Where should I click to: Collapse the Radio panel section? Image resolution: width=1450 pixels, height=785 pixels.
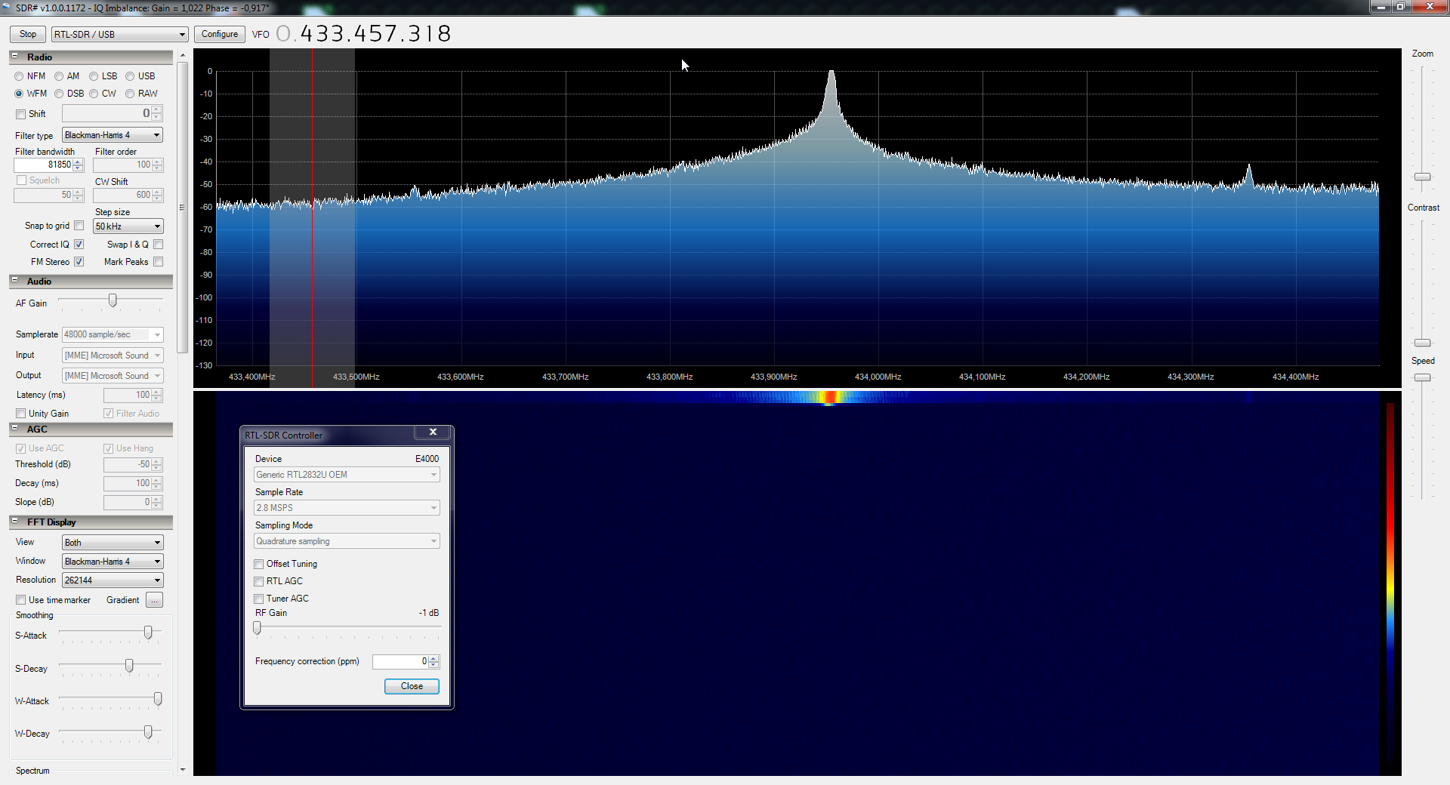(14, 57)
